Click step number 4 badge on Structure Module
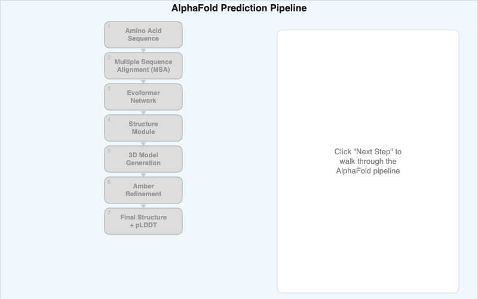Image resolution: width=478 pixels, height=299 pixels. [x=109, y=120]
